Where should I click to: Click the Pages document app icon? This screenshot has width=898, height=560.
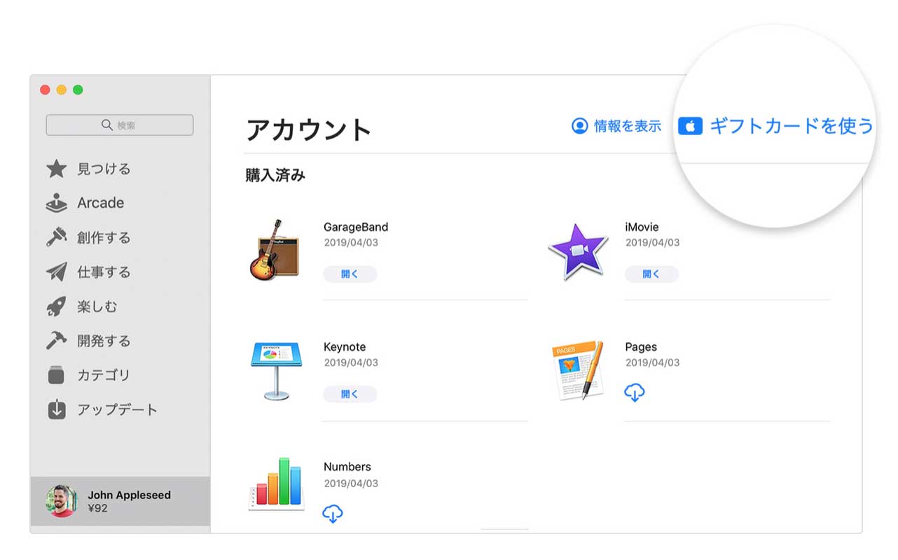pos(576,370)
